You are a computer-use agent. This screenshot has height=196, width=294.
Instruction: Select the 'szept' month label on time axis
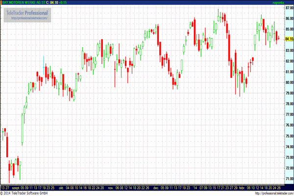16,188
